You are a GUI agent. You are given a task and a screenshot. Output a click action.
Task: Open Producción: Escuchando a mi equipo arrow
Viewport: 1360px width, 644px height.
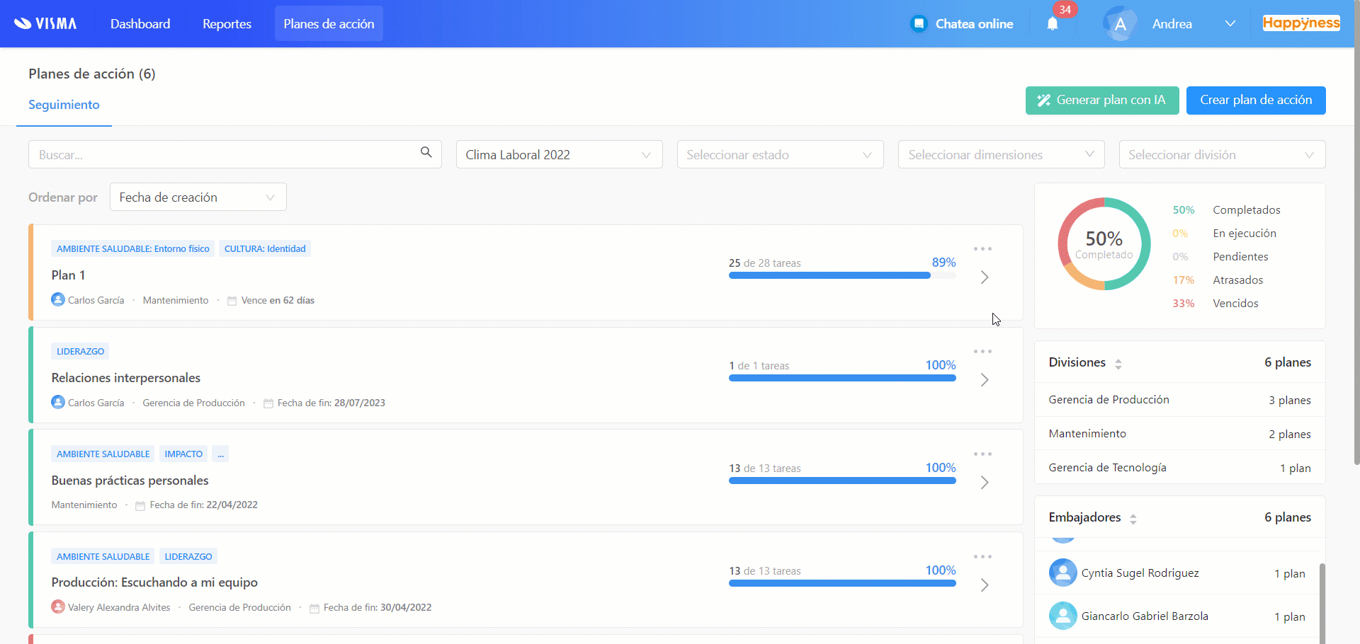[x=985, y=585]
